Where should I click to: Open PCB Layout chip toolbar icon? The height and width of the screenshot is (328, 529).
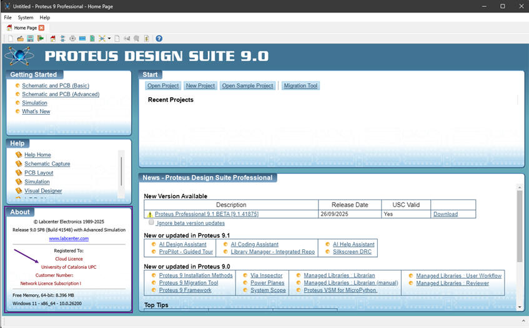point(72,39)
